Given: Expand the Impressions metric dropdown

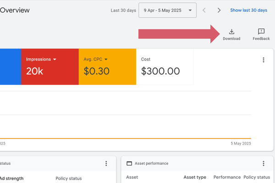Looking at the screenshot, I should 55,59.
